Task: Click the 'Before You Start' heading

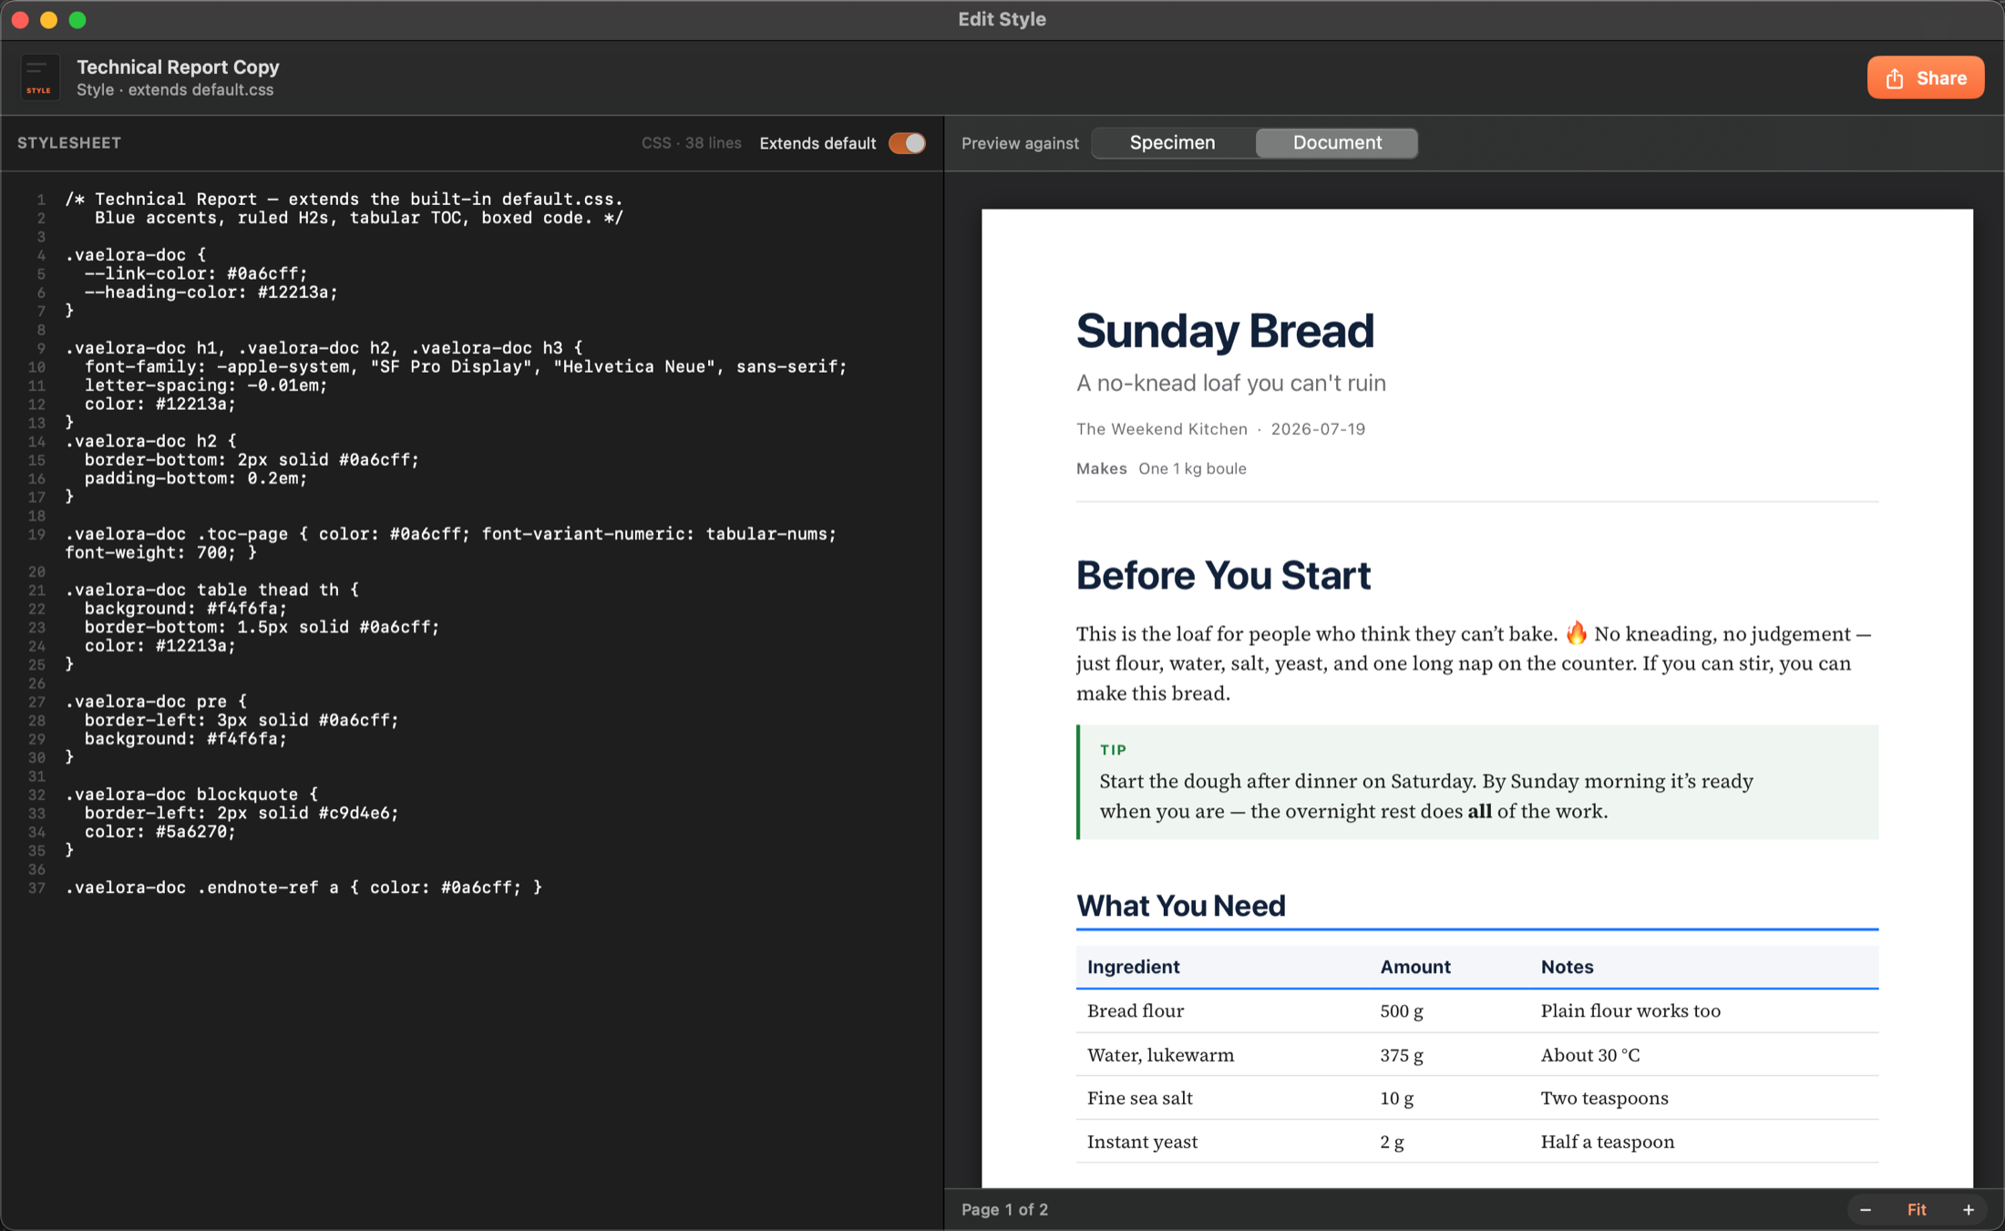Action: coord(1223,575)
